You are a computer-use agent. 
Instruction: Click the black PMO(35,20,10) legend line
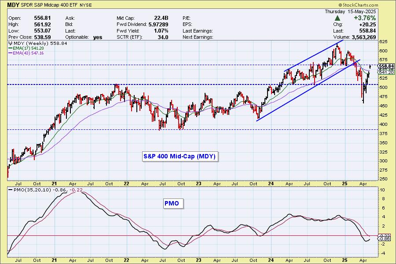(x=11, y=190)
